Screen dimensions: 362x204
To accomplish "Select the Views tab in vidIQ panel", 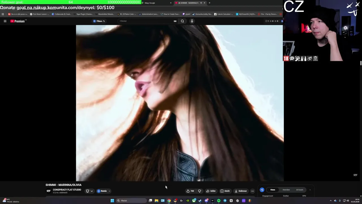I will (x=273, y=190).
